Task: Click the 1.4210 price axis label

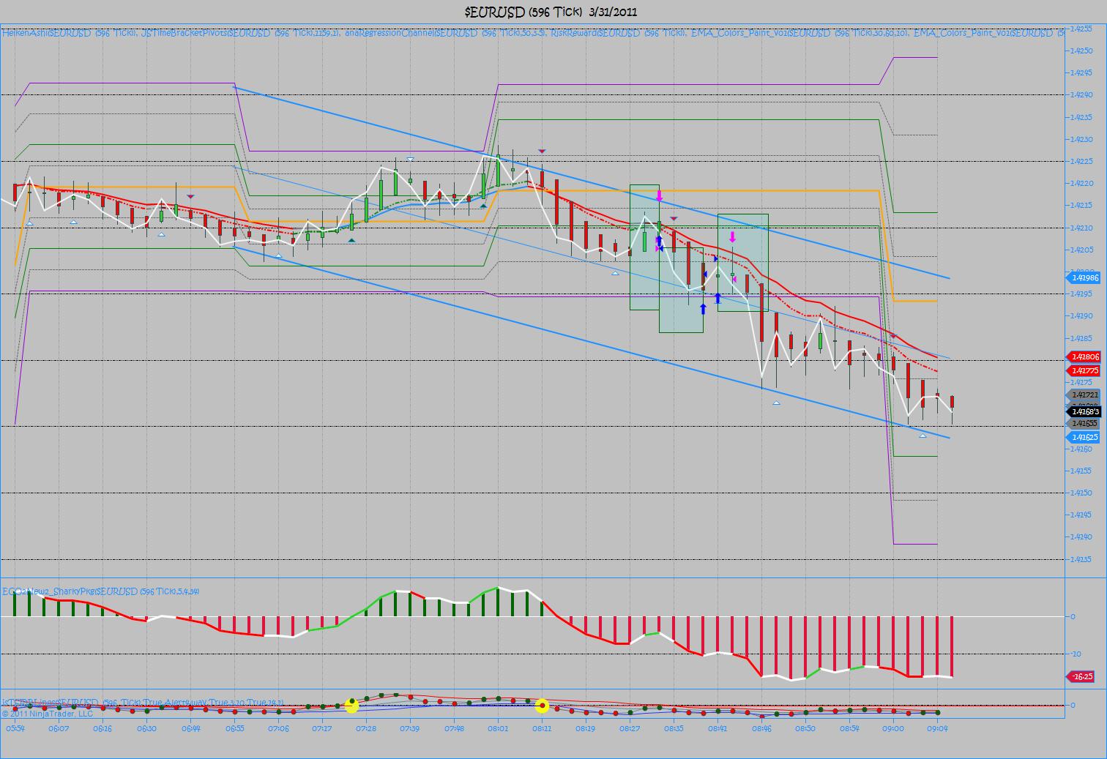Action: 1081,228
